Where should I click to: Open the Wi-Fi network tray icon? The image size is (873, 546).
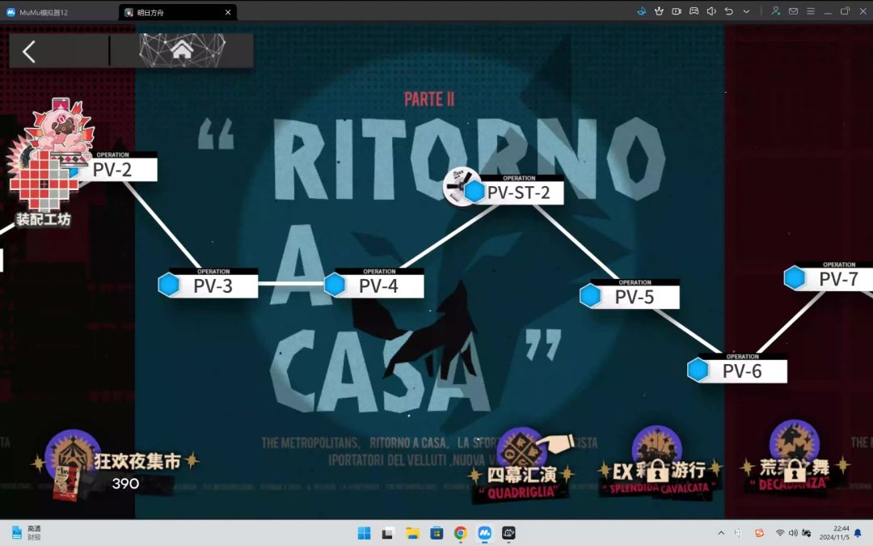pyautogui.click(x=780, y=533)
